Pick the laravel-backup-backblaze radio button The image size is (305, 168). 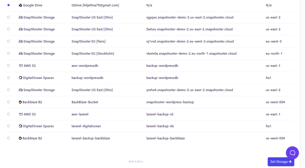pos(9,138)
